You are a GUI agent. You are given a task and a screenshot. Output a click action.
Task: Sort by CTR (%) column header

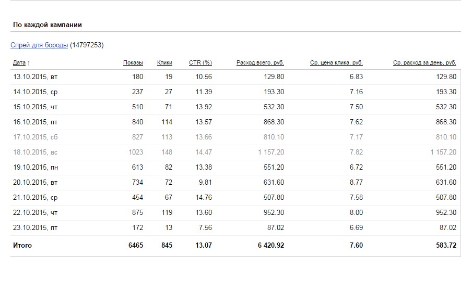point(200,63)
